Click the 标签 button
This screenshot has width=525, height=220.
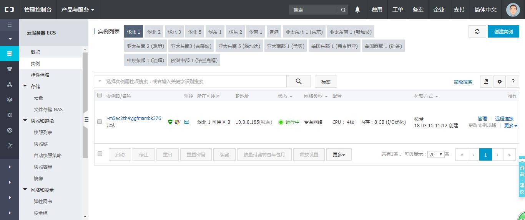326,81
